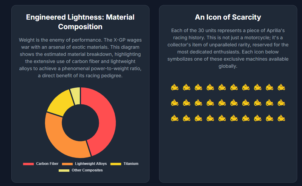Screen dimensions: 302x186
Task: Click the red Carbon Fiber legend swatch
Action: (29, 164)
